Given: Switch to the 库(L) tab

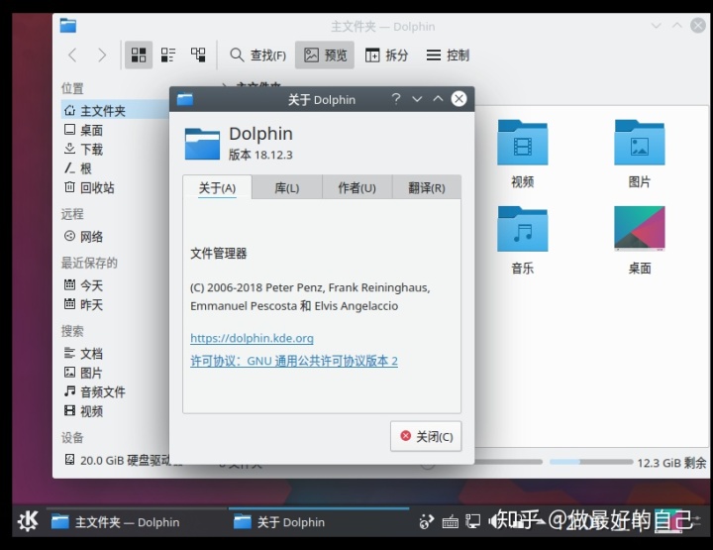Looking at the screenshot, I should point(287,188).
